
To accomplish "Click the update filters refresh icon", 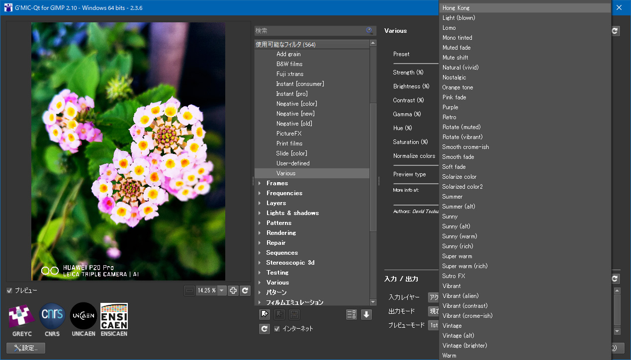I will point(265,329).
